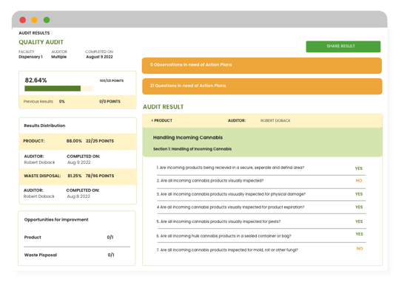407x282 pixels.
Task: Click the August 9 2022 completed date
Action: click(99, 57)
